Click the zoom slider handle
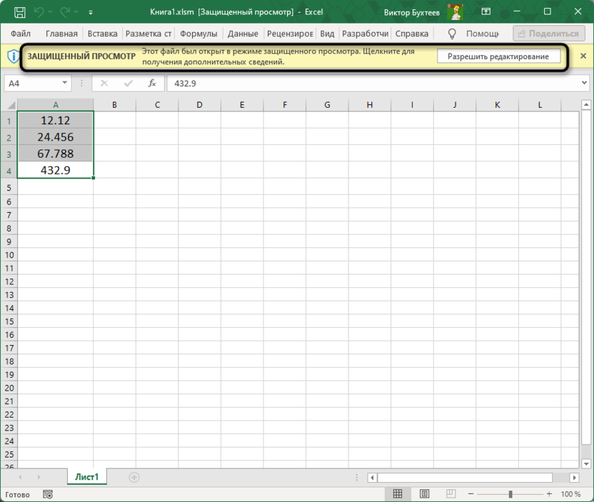 pos(510,494)
